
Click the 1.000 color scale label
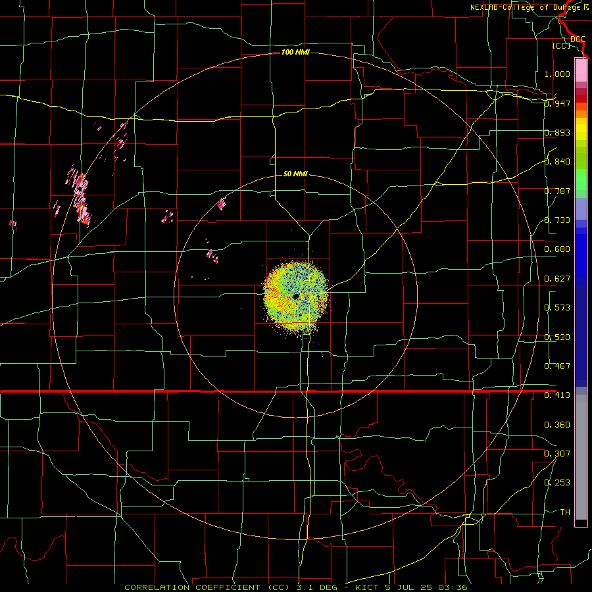point(557,74)
